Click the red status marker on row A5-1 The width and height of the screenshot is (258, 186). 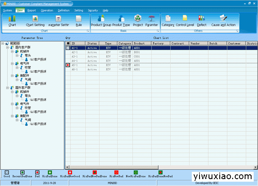click(x=68, y=65)
